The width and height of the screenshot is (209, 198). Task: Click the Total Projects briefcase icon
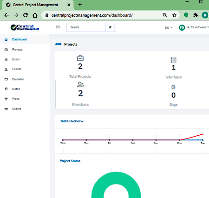pos(80,58)
